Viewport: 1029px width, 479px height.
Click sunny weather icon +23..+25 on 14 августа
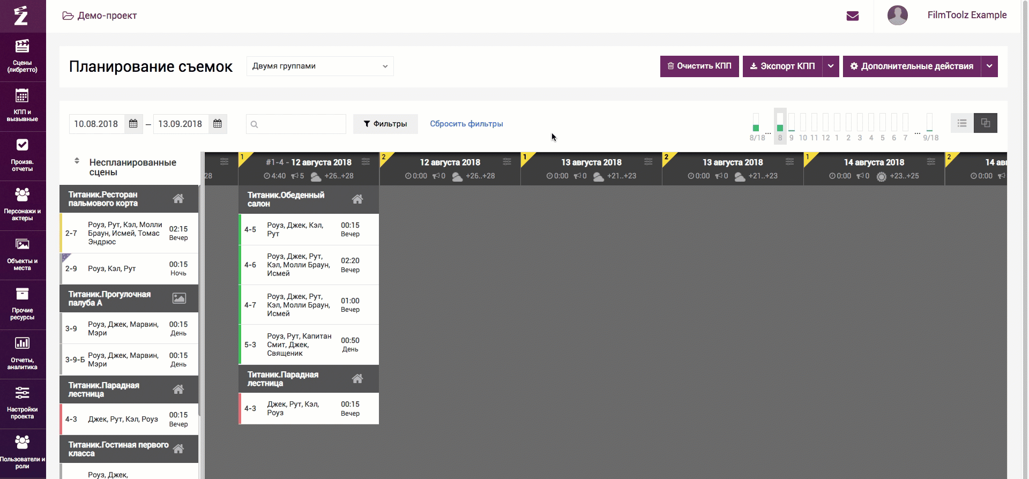point(881,176)
